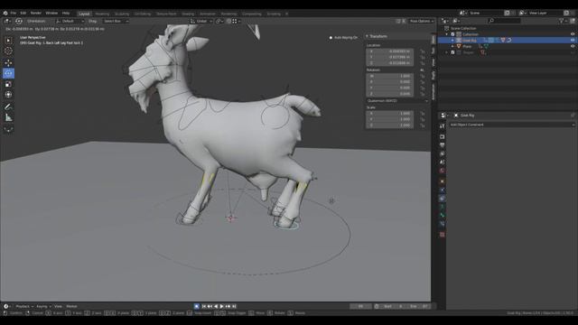Screen dimensions: 578x325
Task: Open the Quaternion rotation mode dropdown
Action: pos(397,100)
